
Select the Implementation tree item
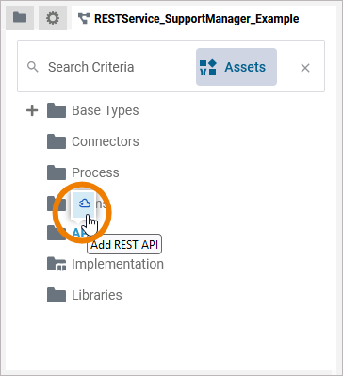tap(118, 264)
